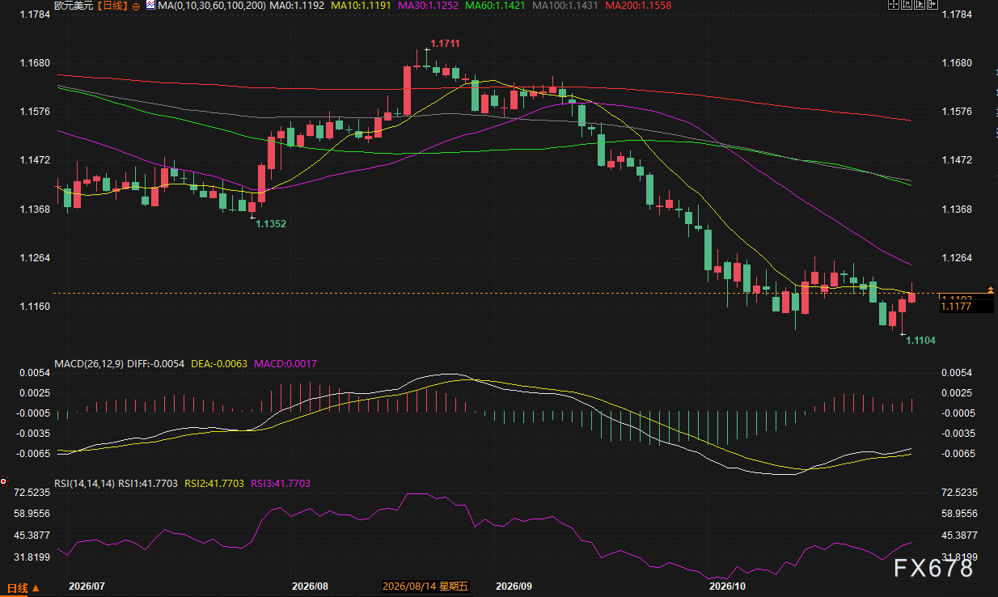Screen dimensions: 998x597
Task: Click the RSI2:41.7703 yellow value
Action: [x=214, y=483]
